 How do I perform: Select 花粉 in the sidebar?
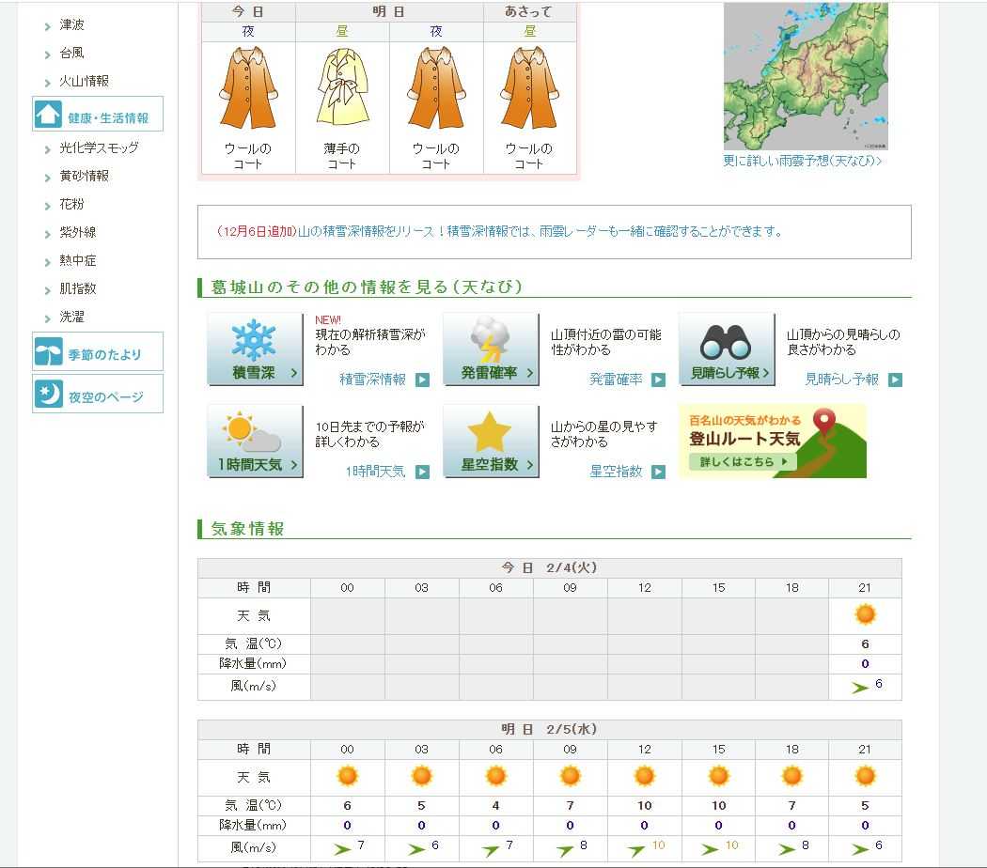point(72,204)
